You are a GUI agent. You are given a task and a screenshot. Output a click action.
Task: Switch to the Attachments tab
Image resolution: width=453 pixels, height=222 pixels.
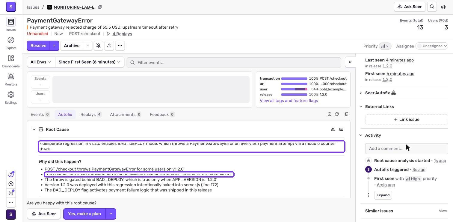126,115
